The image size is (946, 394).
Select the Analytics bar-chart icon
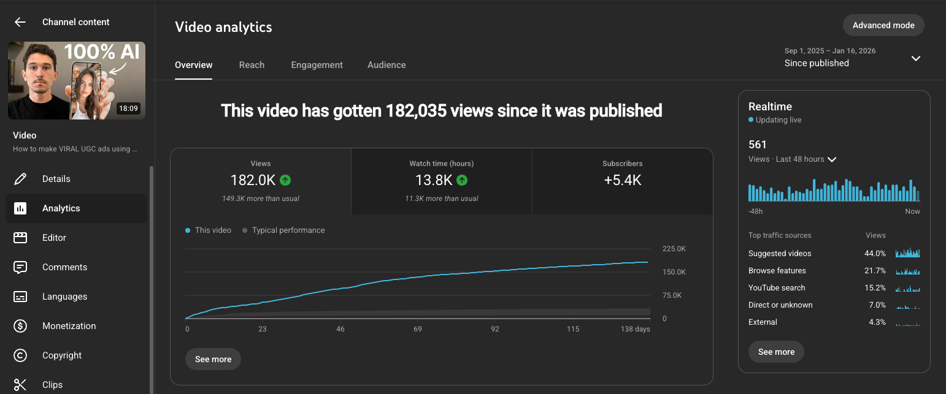20,208
